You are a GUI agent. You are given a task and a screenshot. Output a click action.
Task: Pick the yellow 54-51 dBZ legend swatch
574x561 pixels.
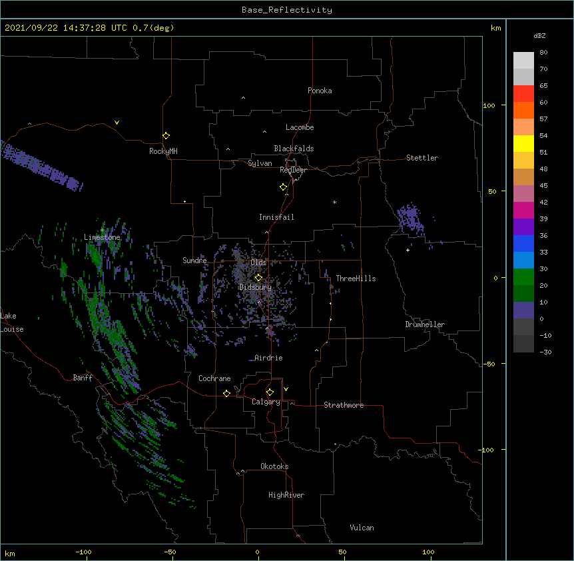coord(523,143)
